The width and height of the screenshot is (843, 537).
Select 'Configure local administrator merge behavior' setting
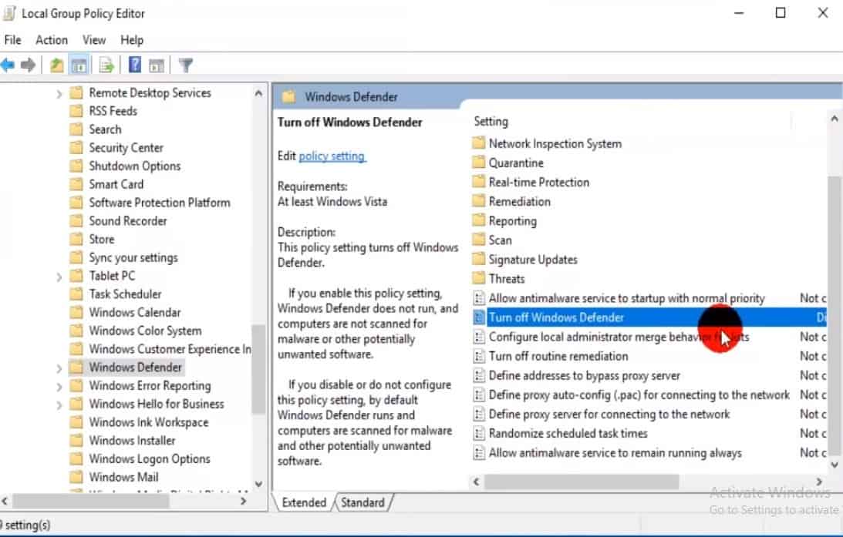619,337
